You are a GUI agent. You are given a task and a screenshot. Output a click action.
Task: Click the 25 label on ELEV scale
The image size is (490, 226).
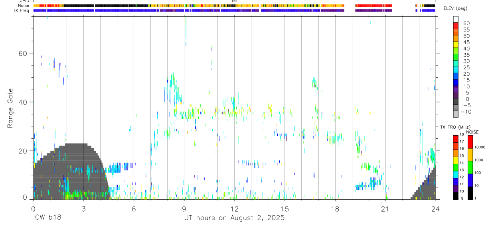pyautogui.click(x=466, y=68)
